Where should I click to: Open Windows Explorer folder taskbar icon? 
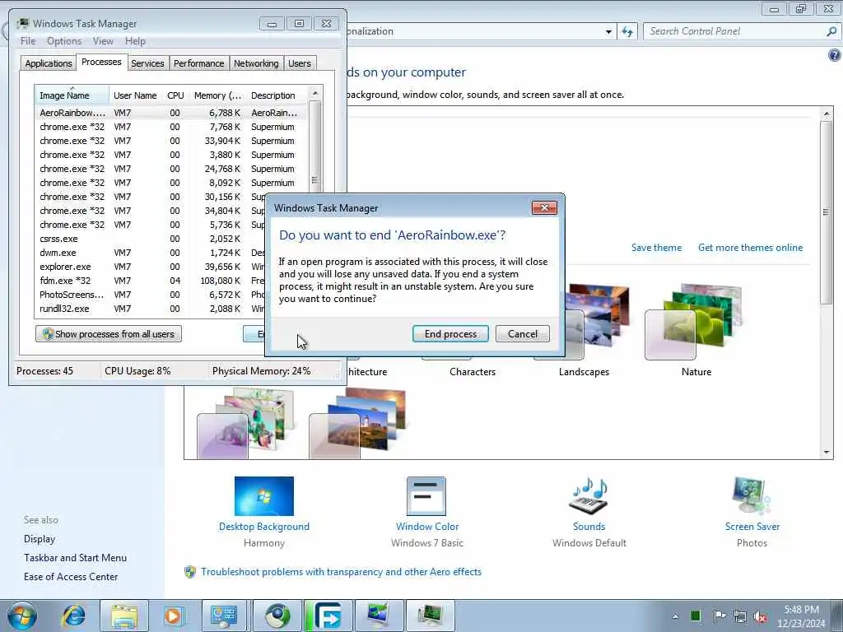124,616
